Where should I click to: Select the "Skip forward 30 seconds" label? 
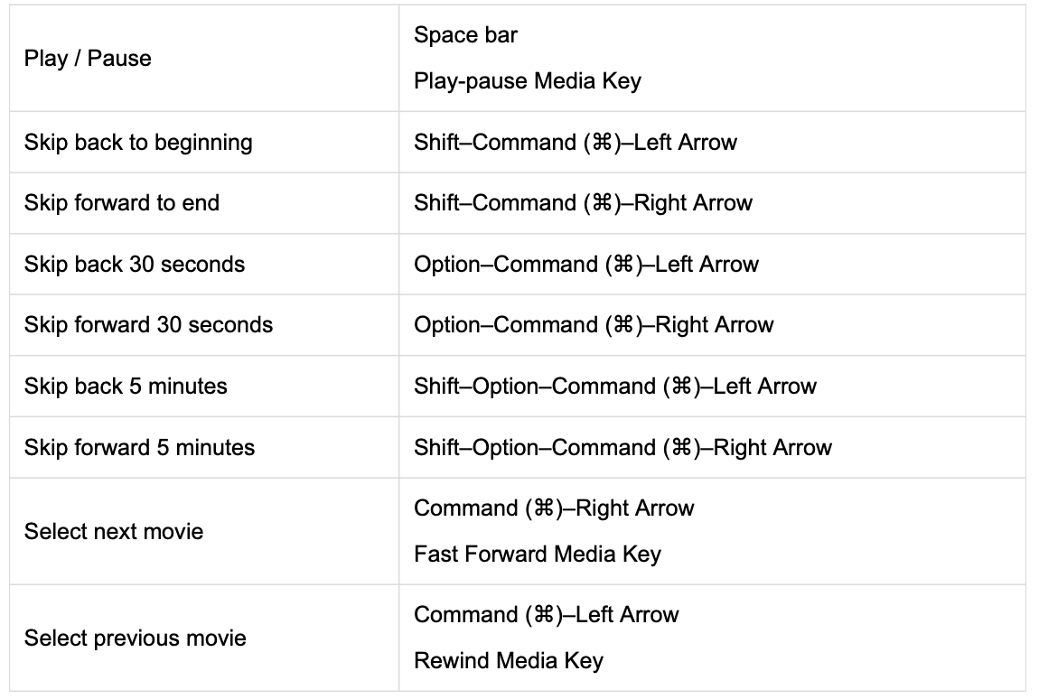148,325
